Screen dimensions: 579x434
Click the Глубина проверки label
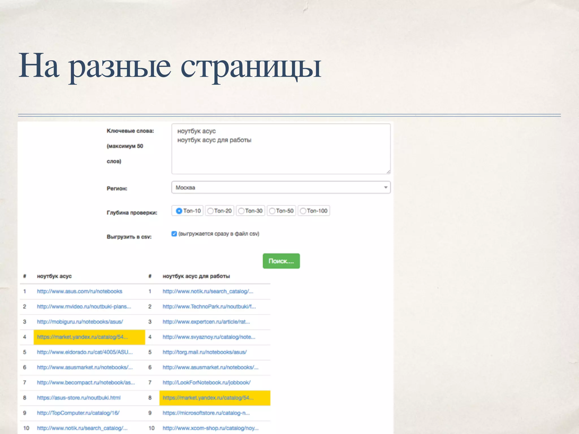click(132, 212)
